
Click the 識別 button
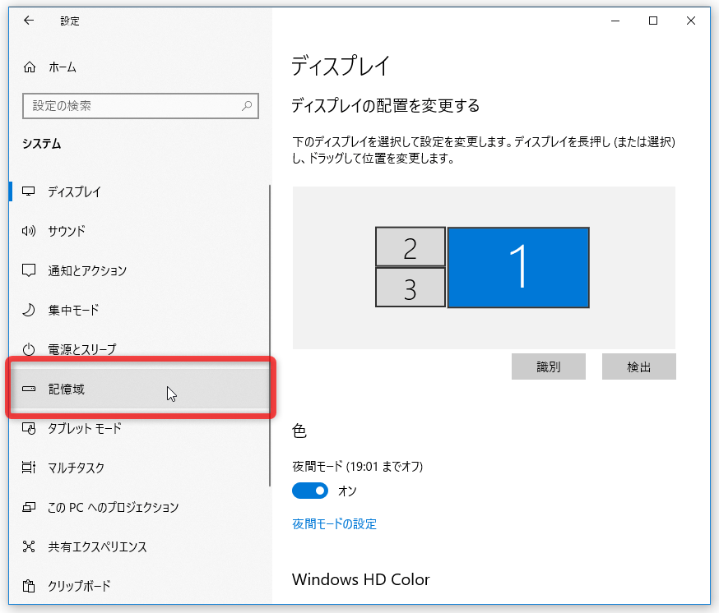549,366
